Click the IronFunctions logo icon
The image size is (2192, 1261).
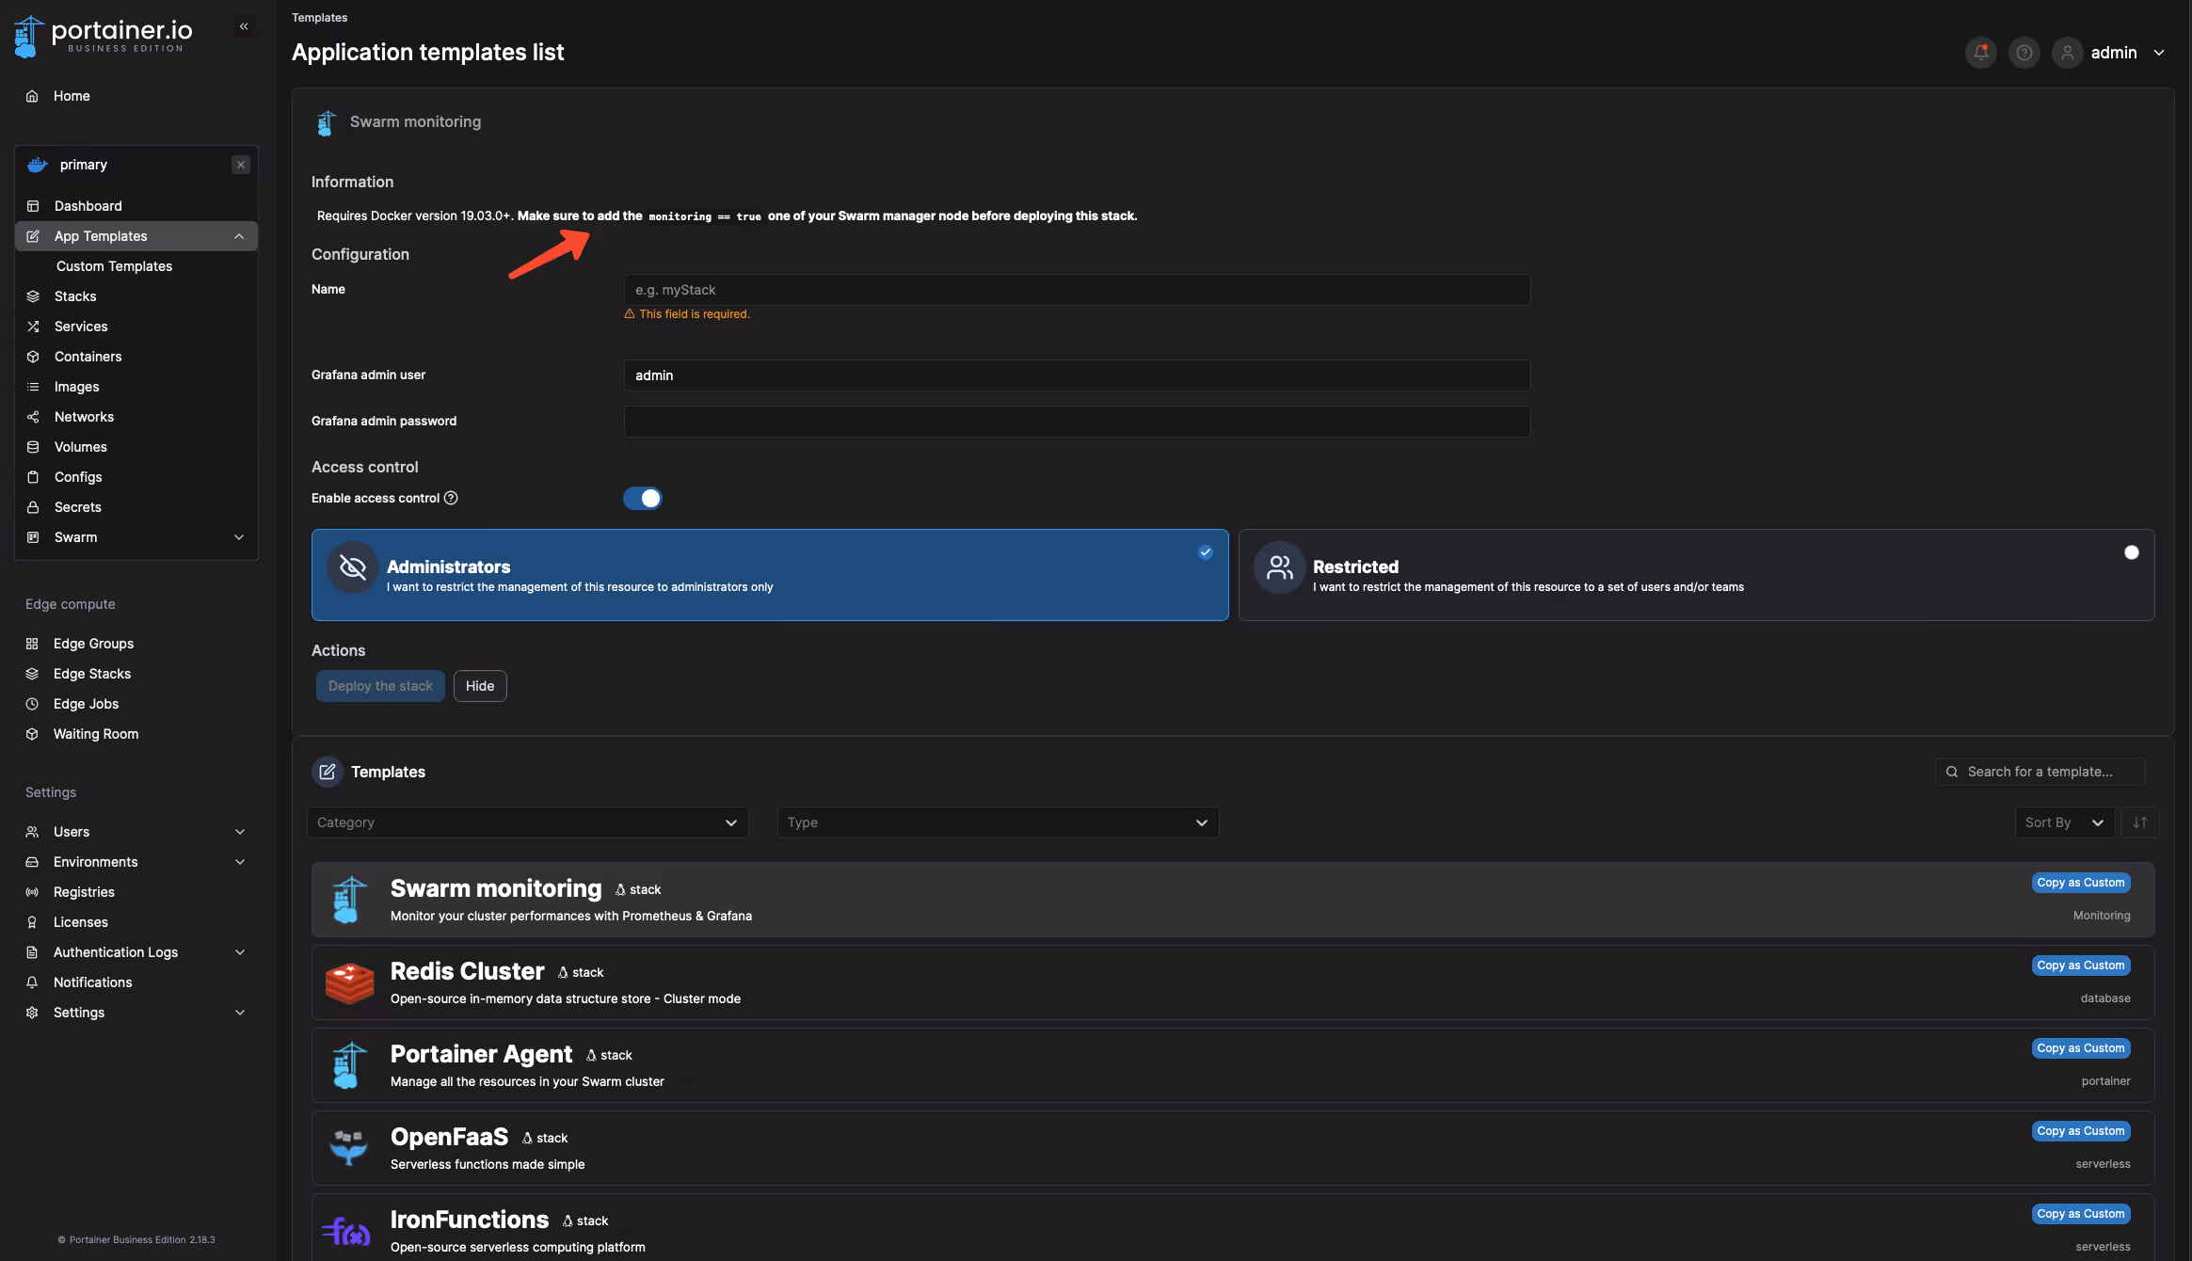347,1231
